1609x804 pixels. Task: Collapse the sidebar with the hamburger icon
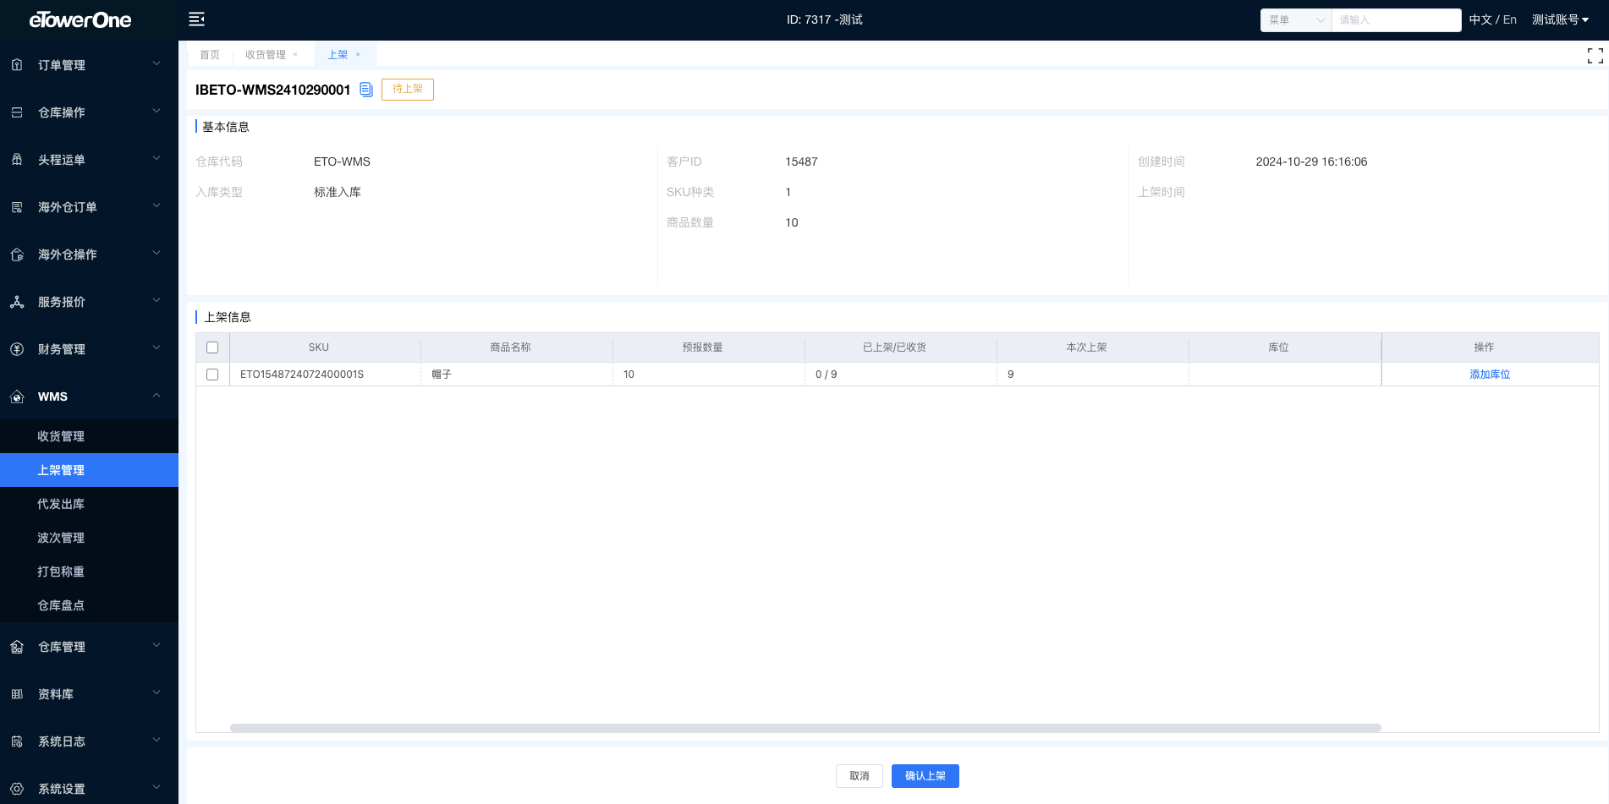point(196,19)
